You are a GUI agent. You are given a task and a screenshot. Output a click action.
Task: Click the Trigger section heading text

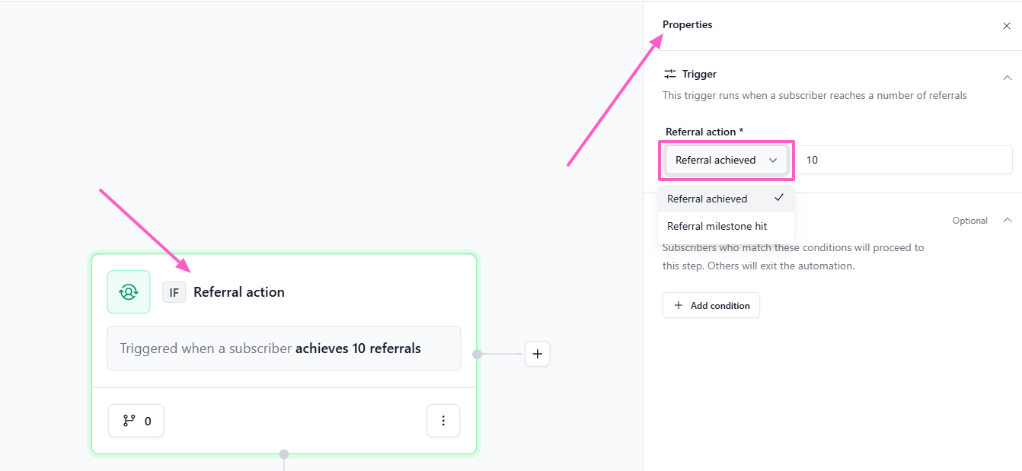pyautogui.click(x=699, y=74)
